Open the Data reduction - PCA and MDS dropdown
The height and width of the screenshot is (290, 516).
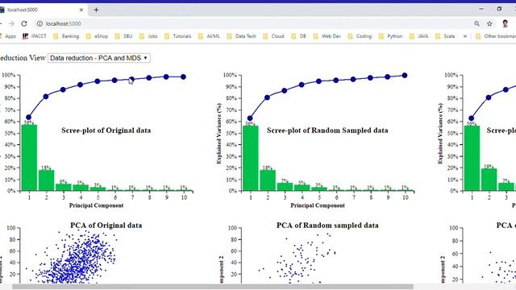pyautogui.click(x=99, y=58)
